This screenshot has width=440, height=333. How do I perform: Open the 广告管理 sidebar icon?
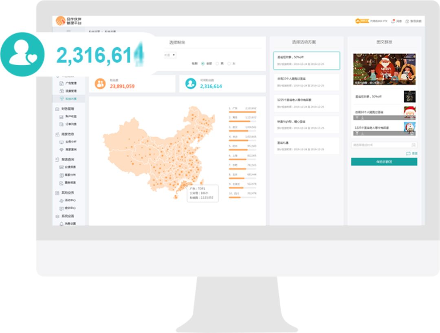(x=62, y=83)
